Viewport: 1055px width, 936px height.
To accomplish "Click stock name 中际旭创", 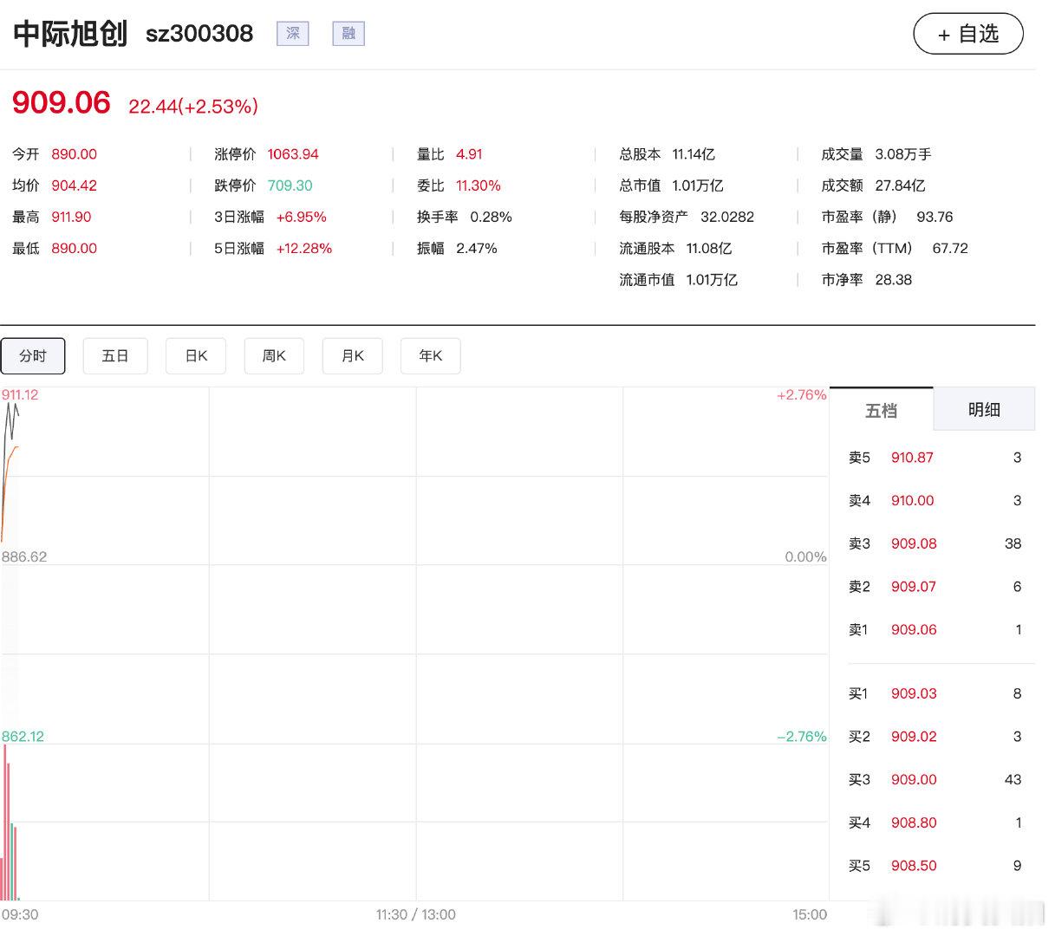I will click(x=70, y=34).
